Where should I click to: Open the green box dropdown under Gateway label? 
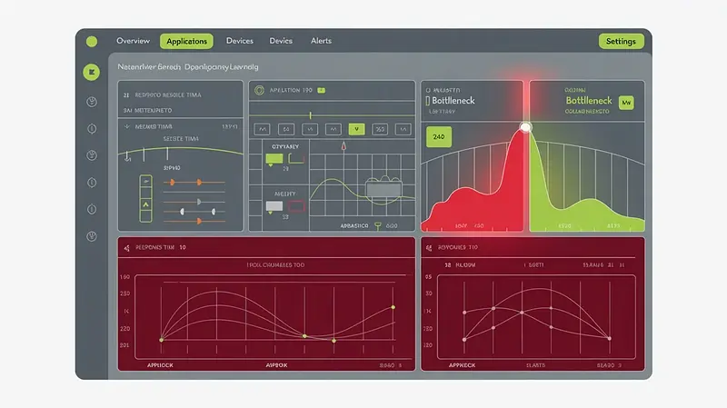click(274, 160)
